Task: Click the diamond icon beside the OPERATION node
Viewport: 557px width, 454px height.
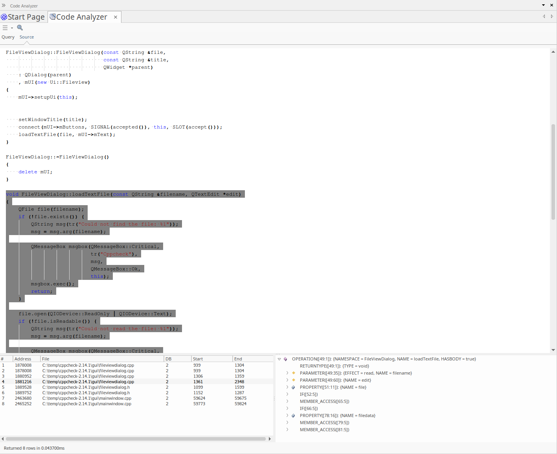Action: 285,358
